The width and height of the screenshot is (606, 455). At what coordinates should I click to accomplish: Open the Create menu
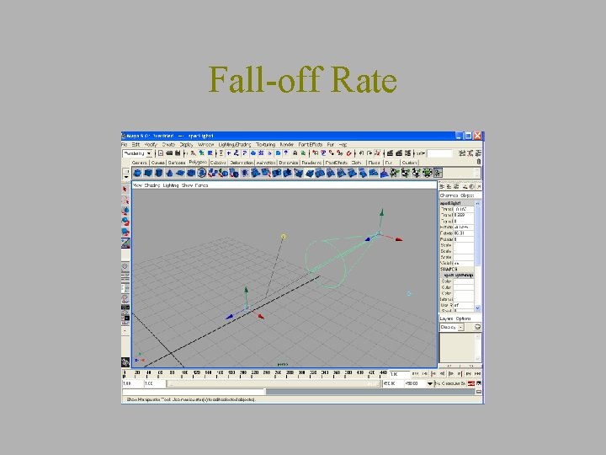(168, 144)
